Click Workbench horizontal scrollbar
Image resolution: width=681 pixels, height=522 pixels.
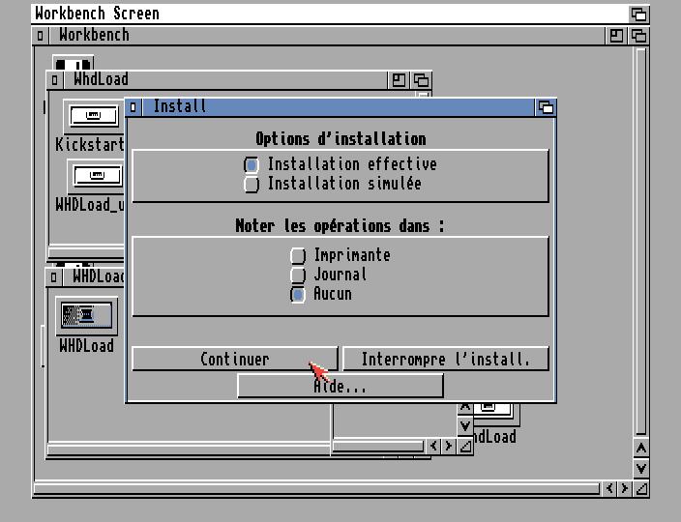(317, 489)
